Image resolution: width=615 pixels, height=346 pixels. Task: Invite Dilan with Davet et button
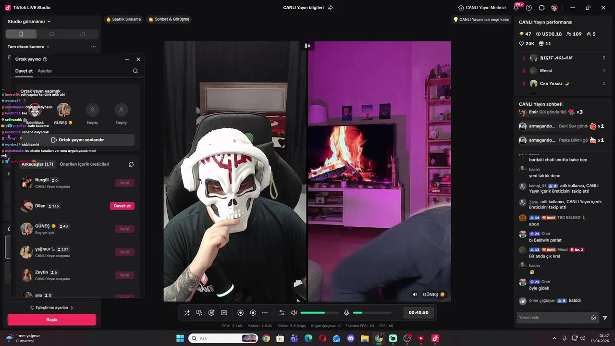coord(122,206)
